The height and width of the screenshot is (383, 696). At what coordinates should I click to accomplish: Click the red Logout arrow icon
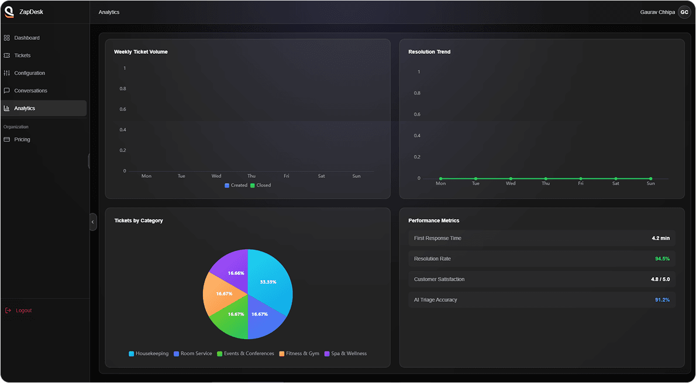[x=8, y=310]
